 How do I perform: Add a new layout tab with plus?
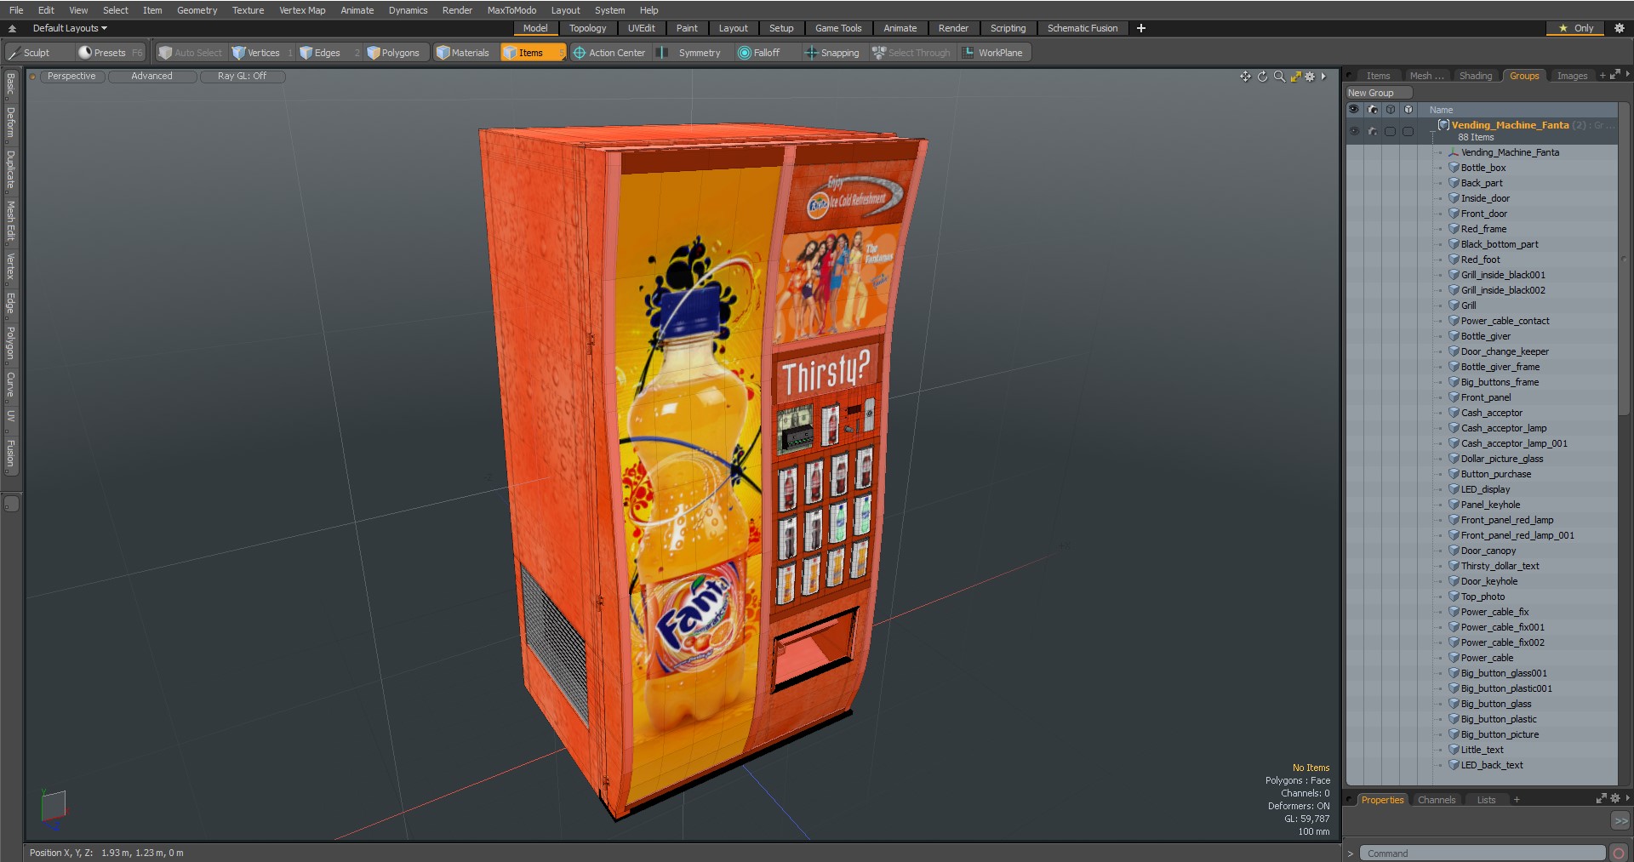(1141, 28)
